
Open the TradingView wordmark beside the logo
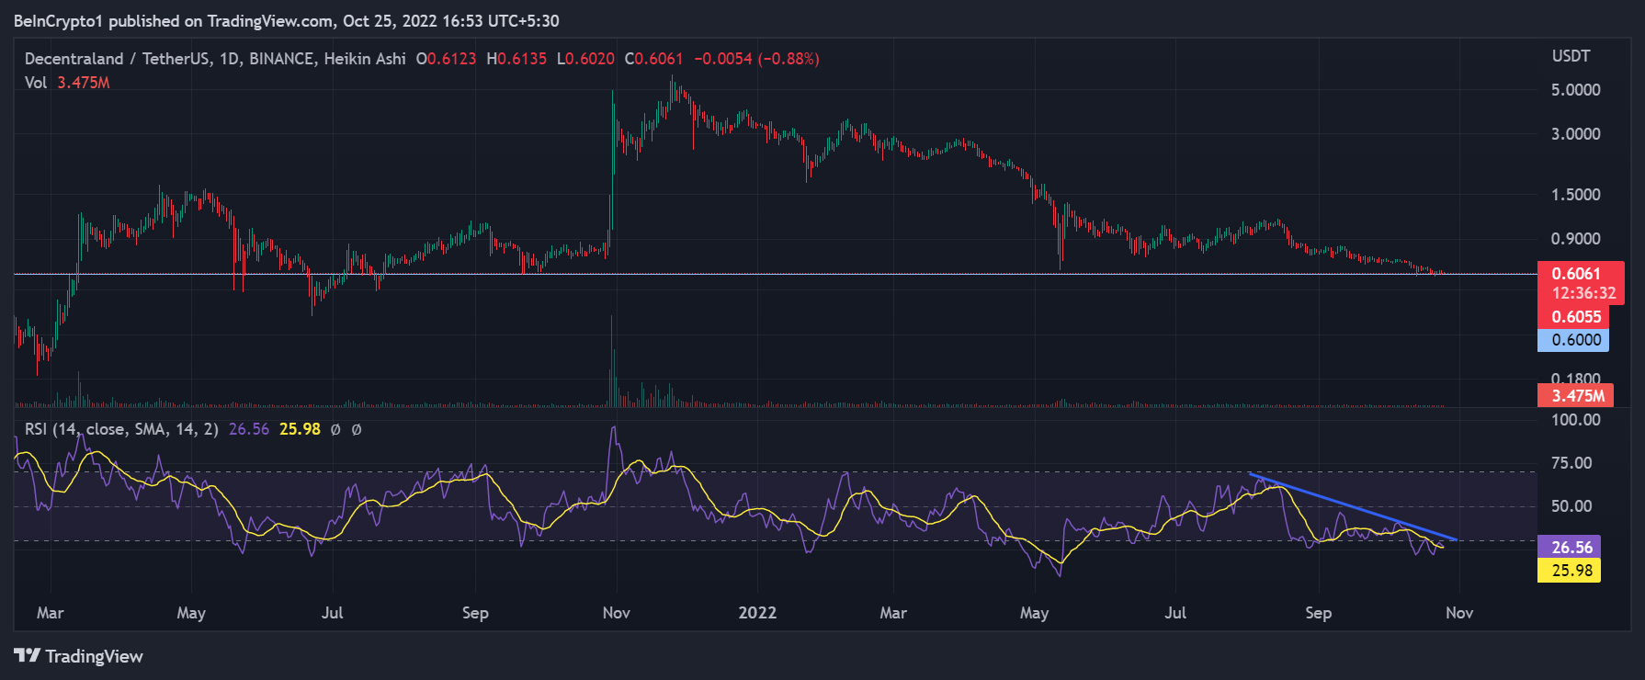pos(94,656)
